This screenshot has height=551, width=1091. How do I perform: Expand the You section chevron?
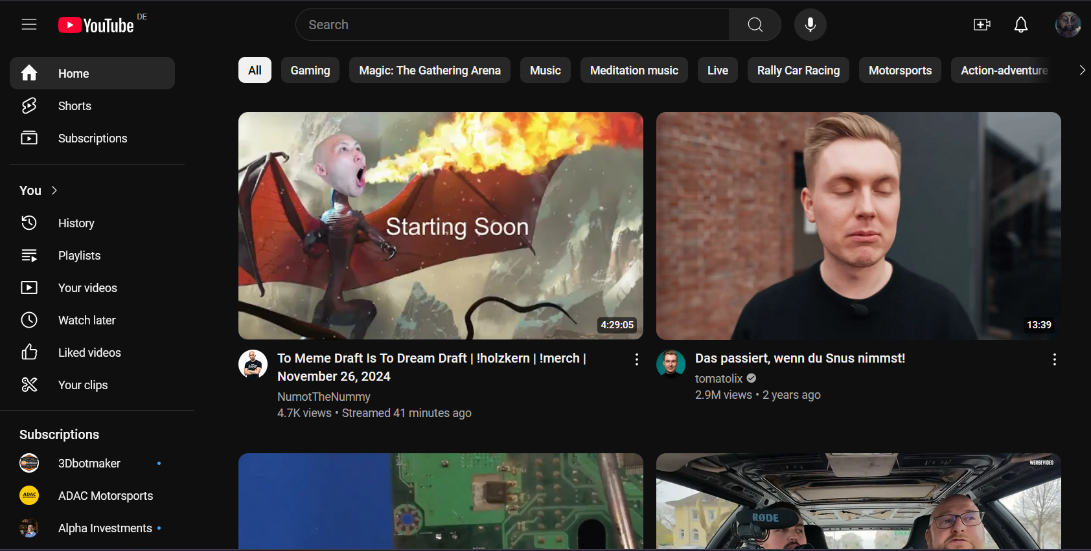point(54,190)
